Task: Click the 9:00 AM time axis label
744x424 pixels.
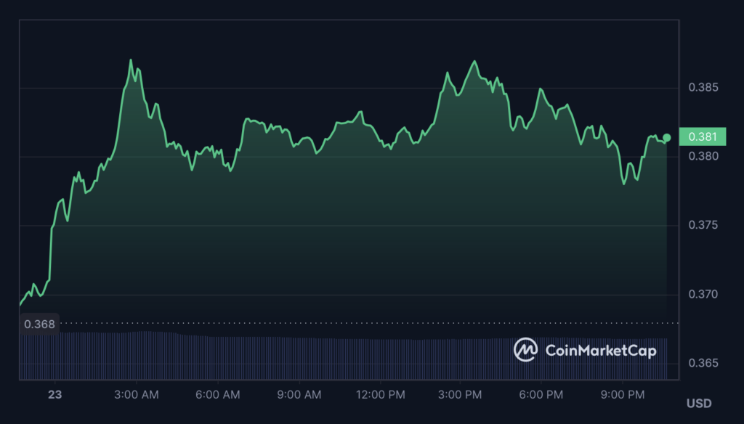Action: [299, 394]
